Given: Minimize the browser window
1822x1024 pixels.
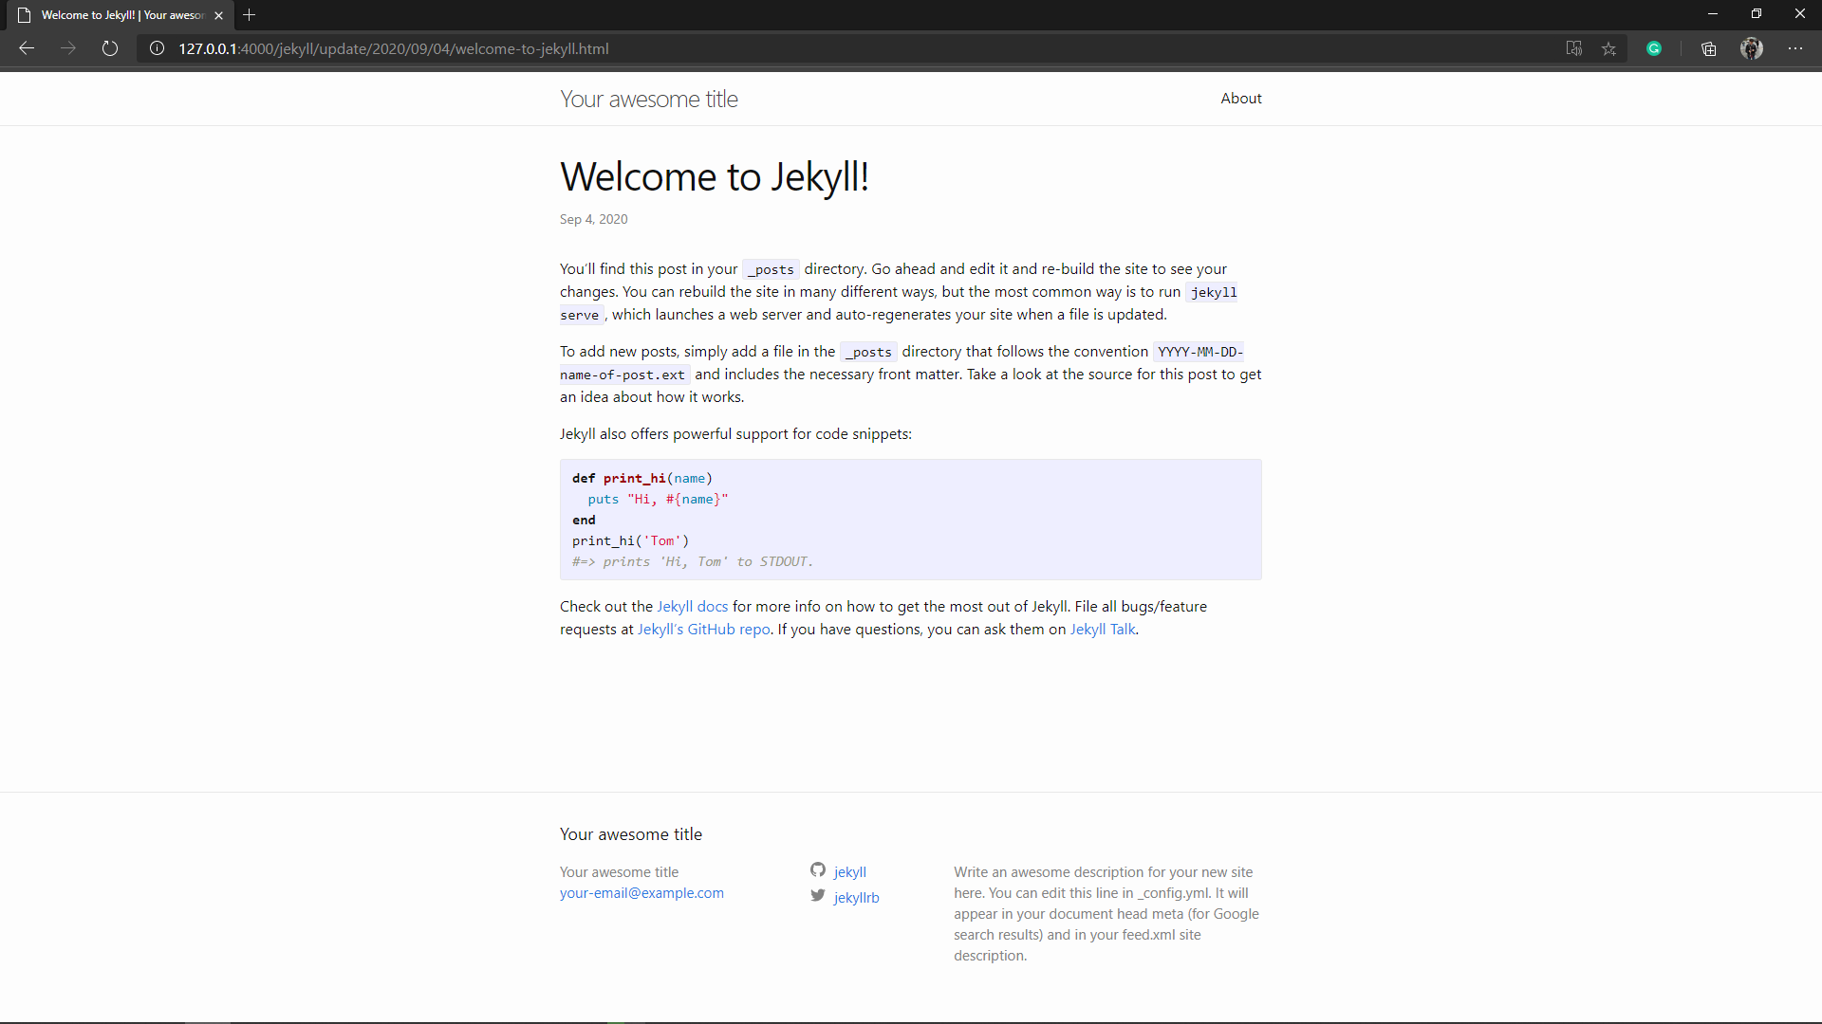Looking at the screenshot, I should pyautogui.click(x=1713, y=14).
